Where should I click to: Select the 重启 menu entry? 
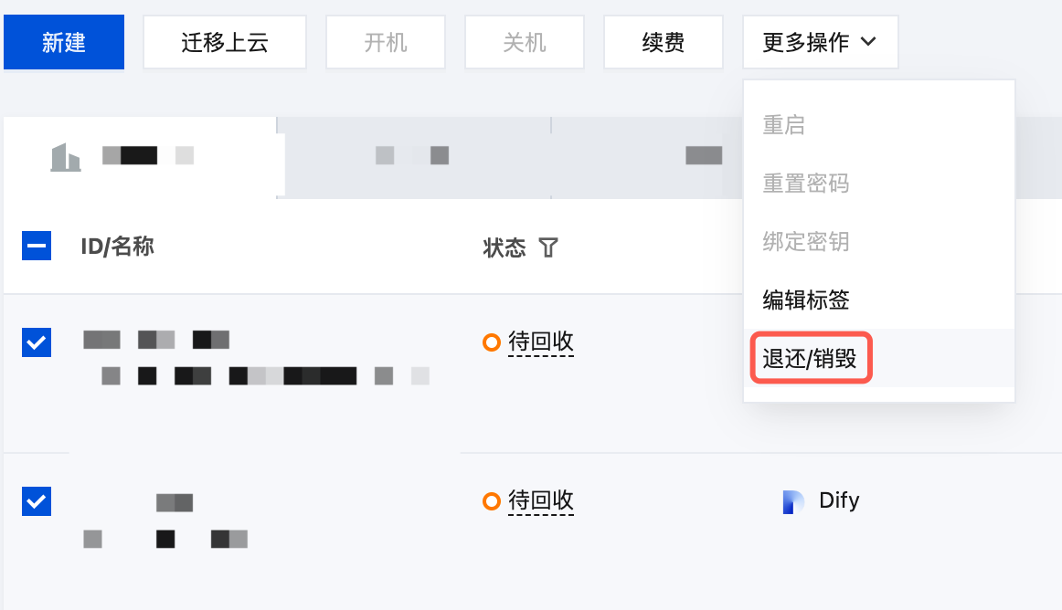tap(784, 125)
